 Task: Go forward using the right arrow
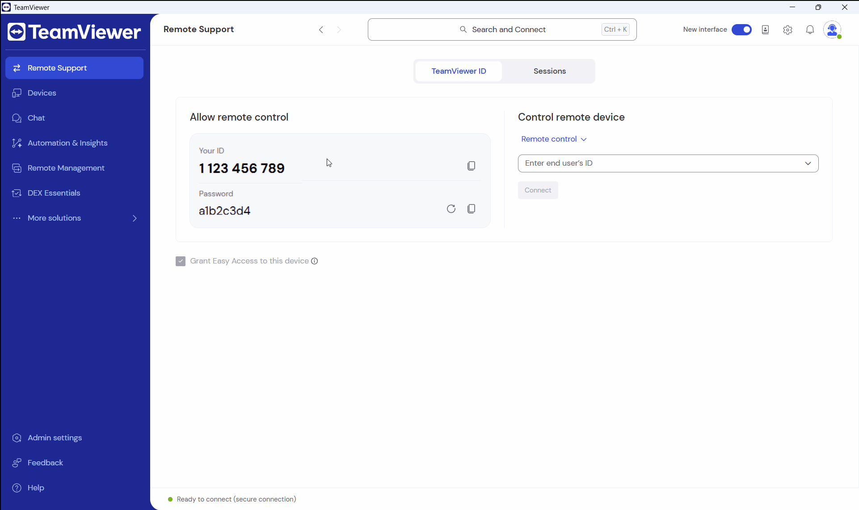[339, 29]
